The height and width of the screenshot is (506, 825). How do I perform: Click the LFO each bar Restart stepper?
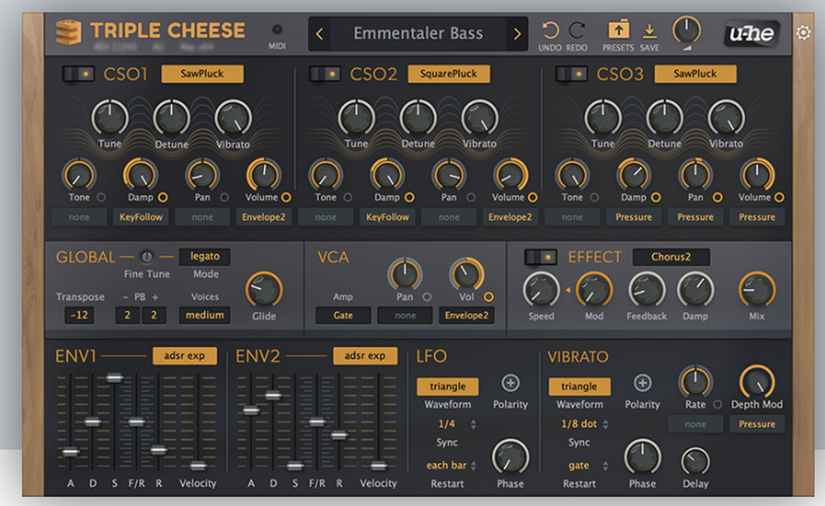point(474,466)
